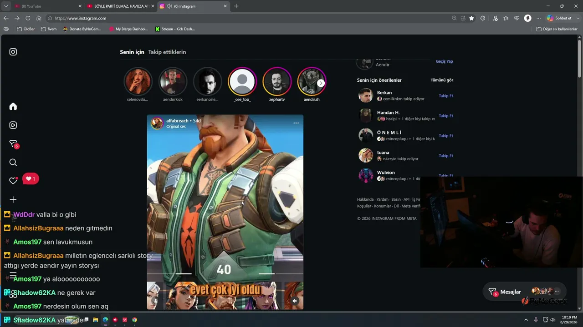Reload the Instagram page

(28, 18)
